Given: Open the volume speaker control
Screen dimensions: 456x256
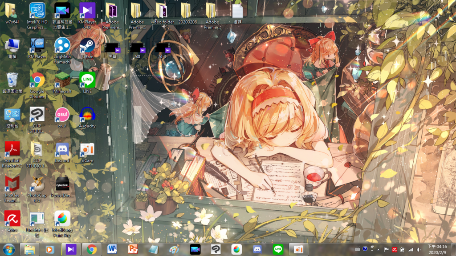Looking at the screenshot, I should (x=419, y=250).
